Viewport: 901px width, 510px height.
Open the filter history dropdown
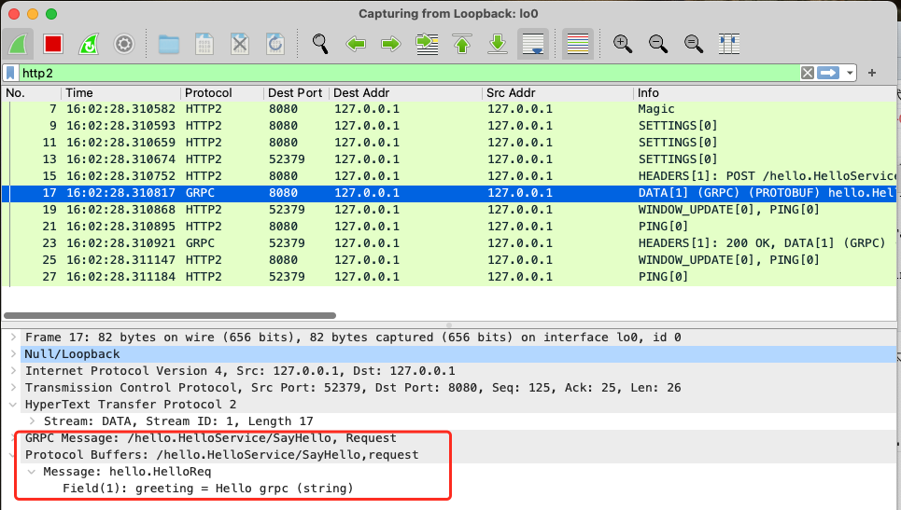[850, 74]
